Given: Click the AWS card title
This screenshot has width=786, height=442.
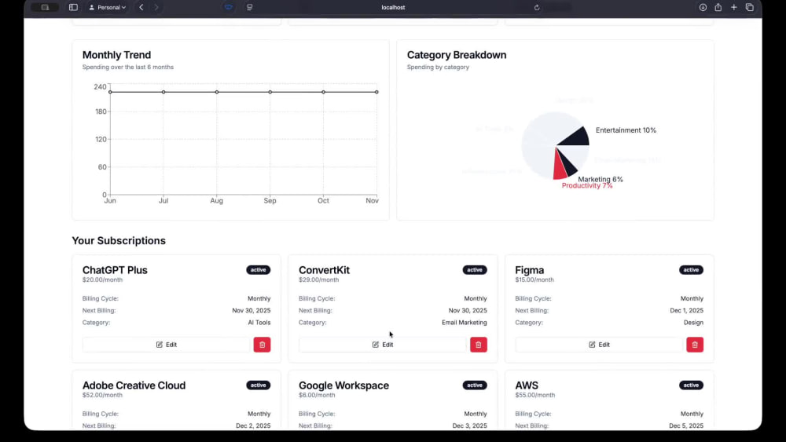Looking at the screenshot, I should point(527,385).
